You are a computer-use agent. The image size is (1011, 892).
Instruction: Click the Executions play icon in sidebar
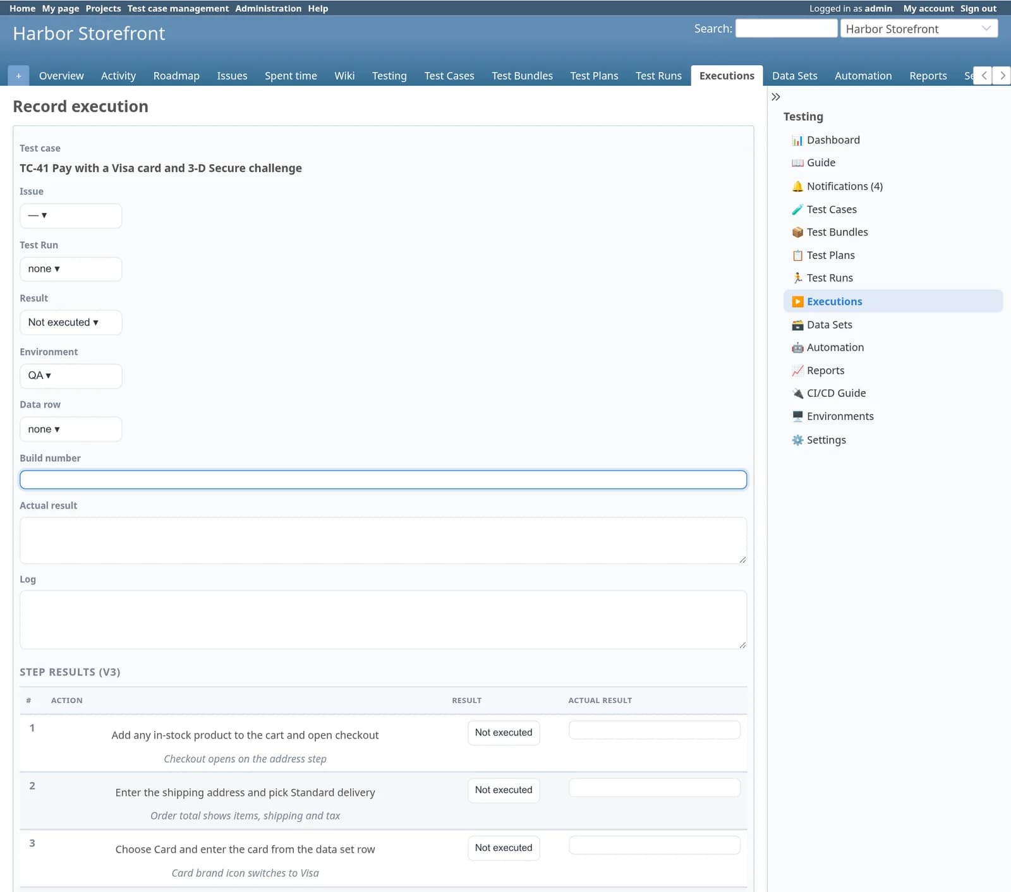click(x=797, y=301)
